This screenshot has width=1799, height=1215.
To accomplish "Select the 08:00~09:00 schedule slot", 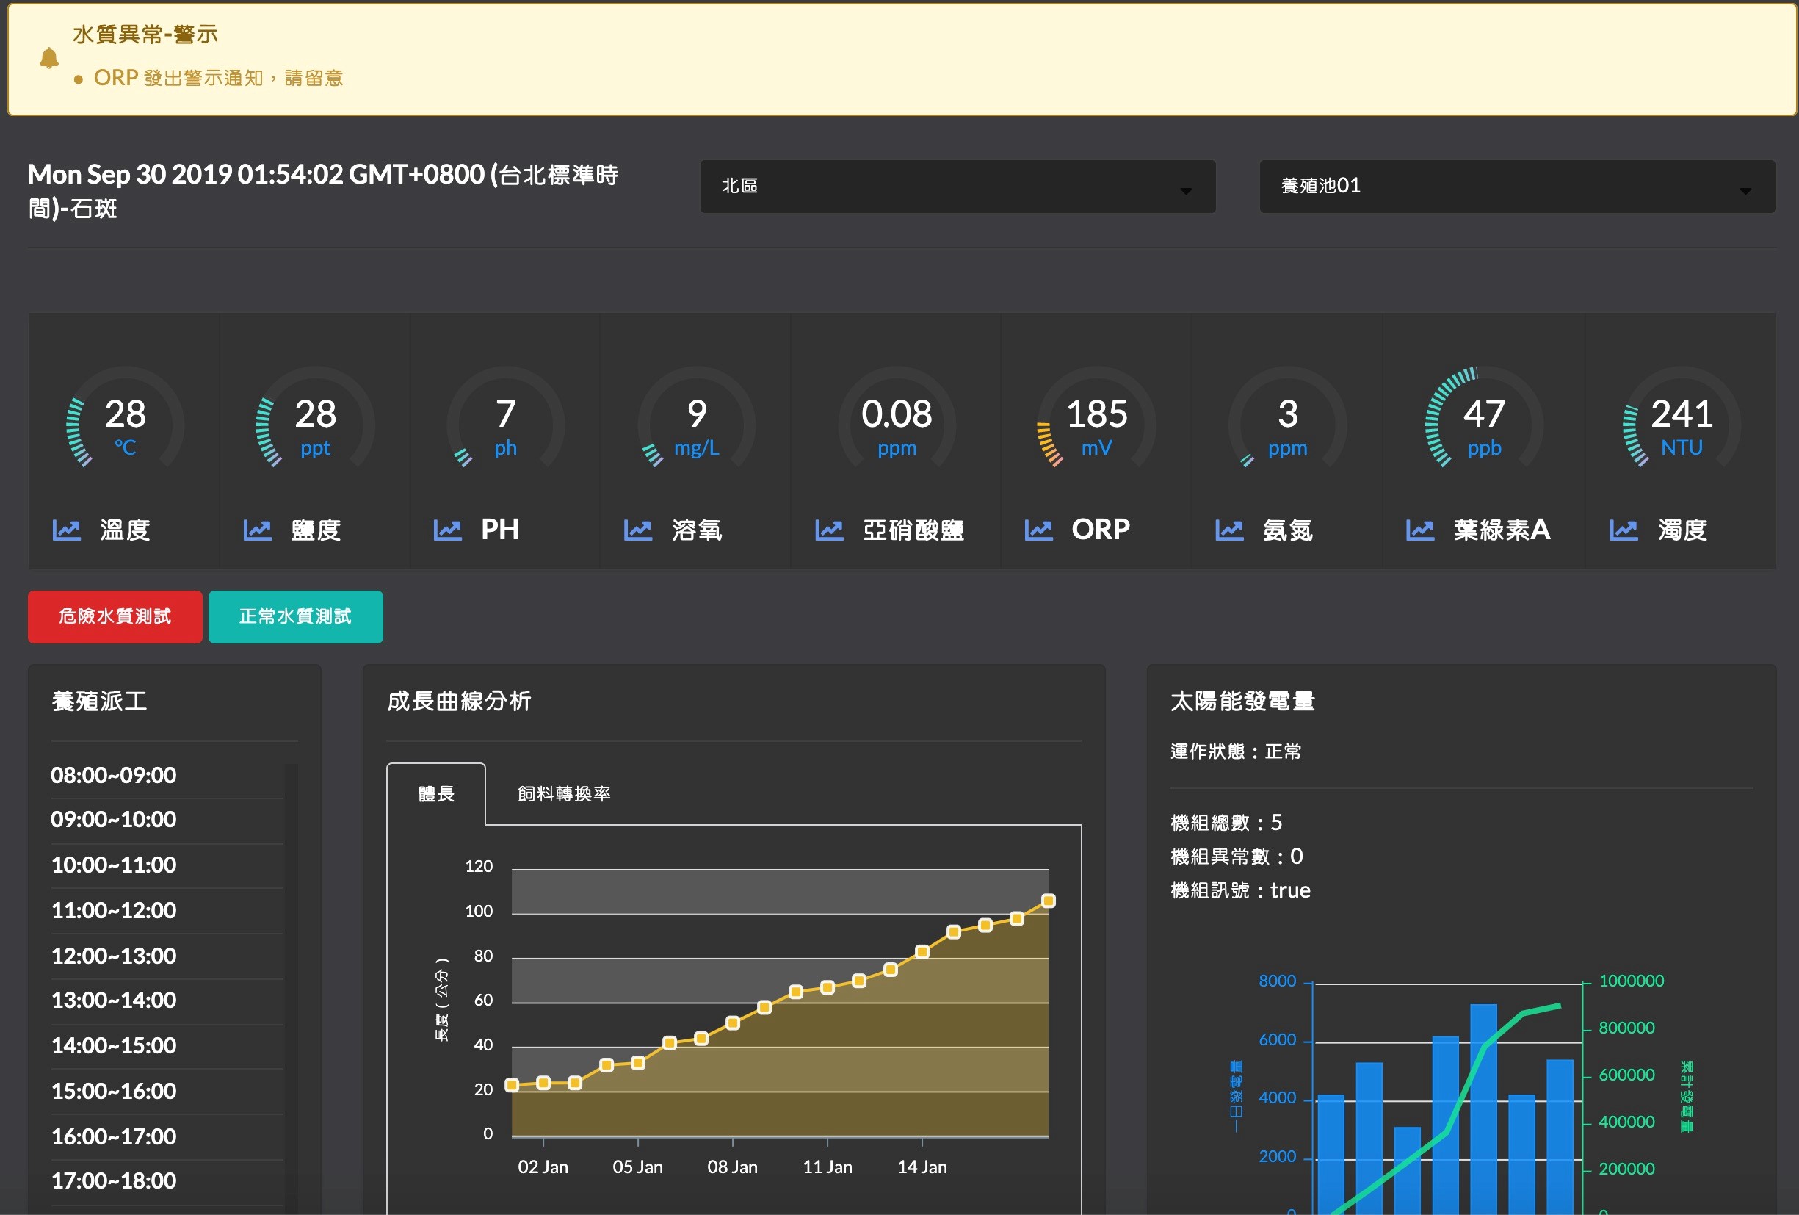I will point(167,775).
